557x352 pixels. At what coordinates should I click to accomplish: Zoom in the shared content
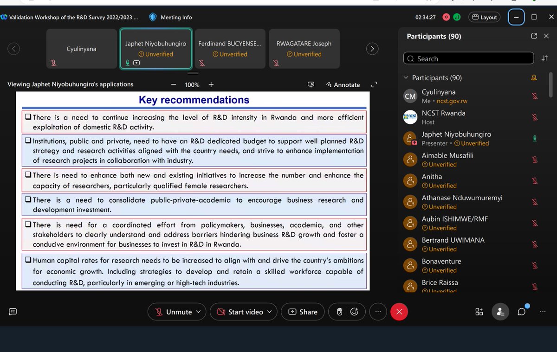211,84
